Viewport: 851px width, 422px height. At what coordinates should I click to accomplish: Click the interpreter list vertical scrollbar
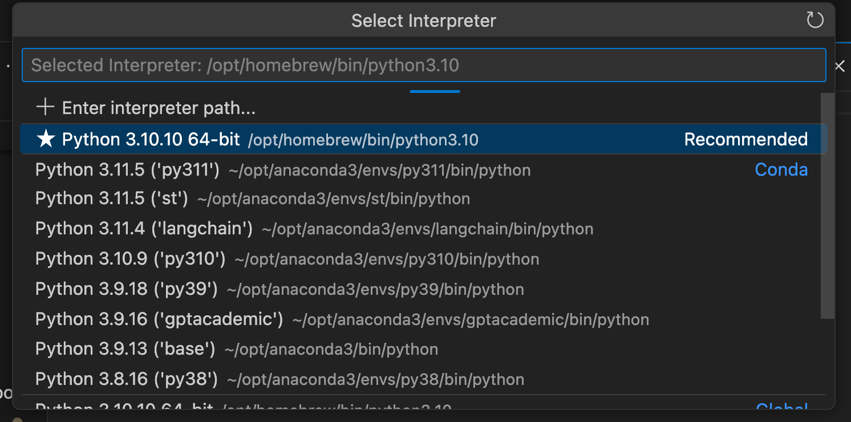(x=827, y=205)
